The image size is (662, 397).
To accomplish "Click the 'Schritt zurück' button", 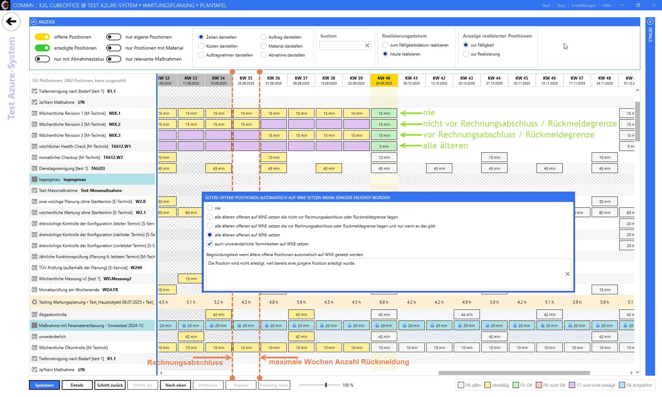I will [x=110, y=385].
